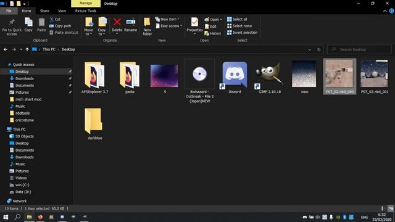
Task: Open 3D Objects in navigation pane
Action: (25, 136)
